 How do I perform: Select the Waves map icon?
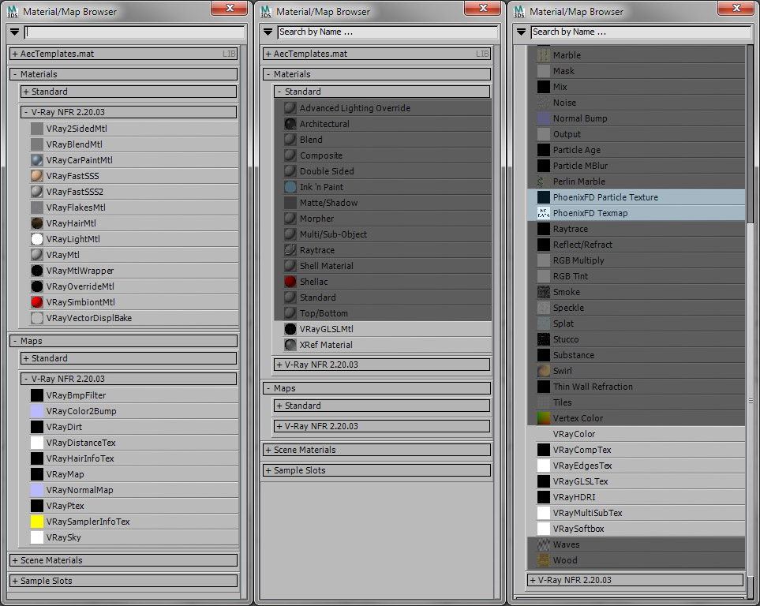(x=543, y=544)
